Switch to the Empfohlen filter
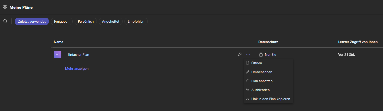Screen dimensions: 383x111 [x=136, y=21]
